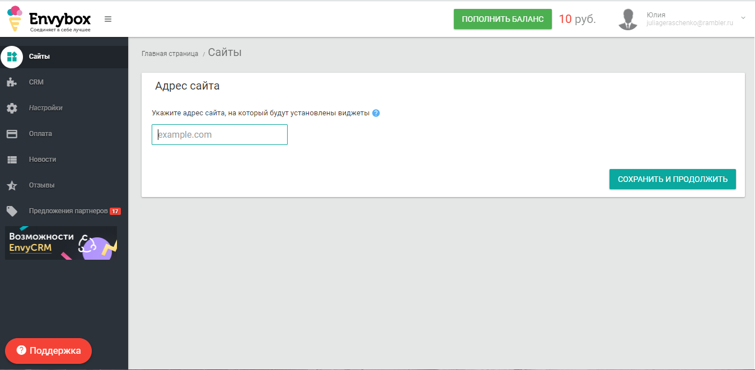Screen dimensions: 755x370
Task: Focus the example.com site address field
Action: pos(219,135)
